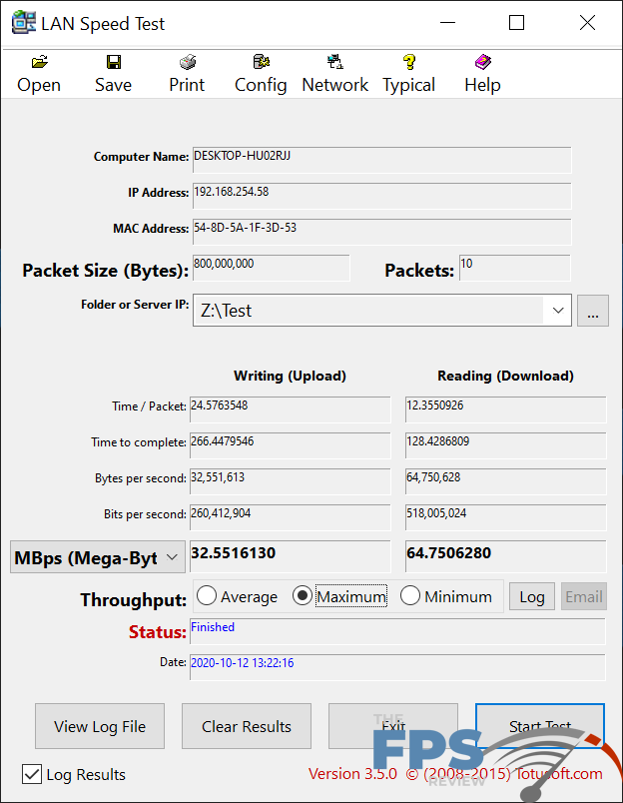This screenshot has height=803, width=623.
Task: Click download Bits per second 518,005,024
Action: pos(506,517)
